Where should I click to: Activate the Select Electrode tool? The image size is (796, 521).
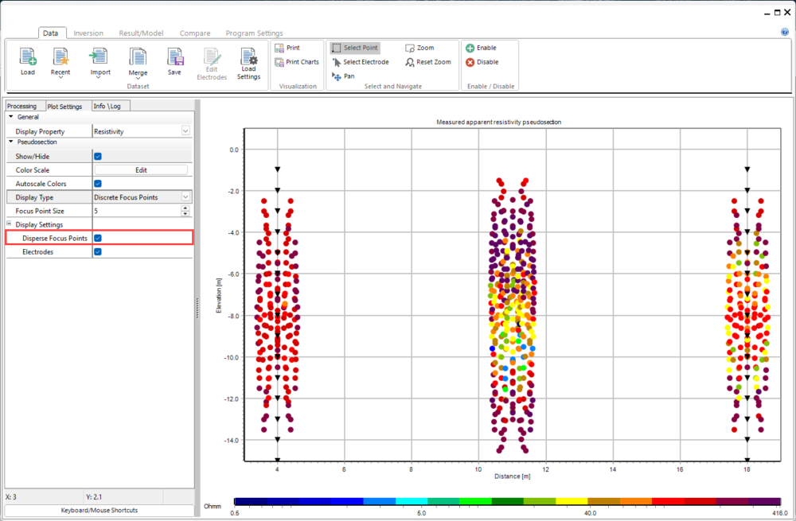[361, 62]
